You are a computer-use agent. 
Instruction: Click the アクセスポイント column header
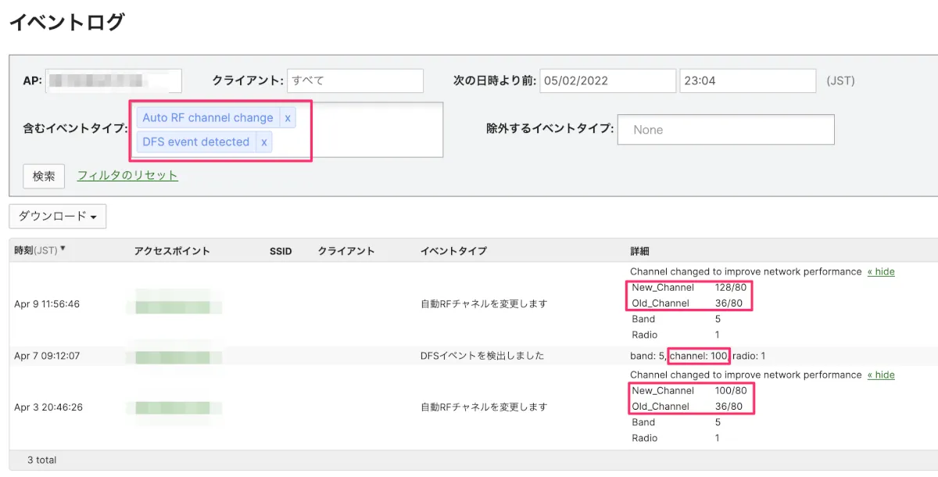[x=172, y=251]
